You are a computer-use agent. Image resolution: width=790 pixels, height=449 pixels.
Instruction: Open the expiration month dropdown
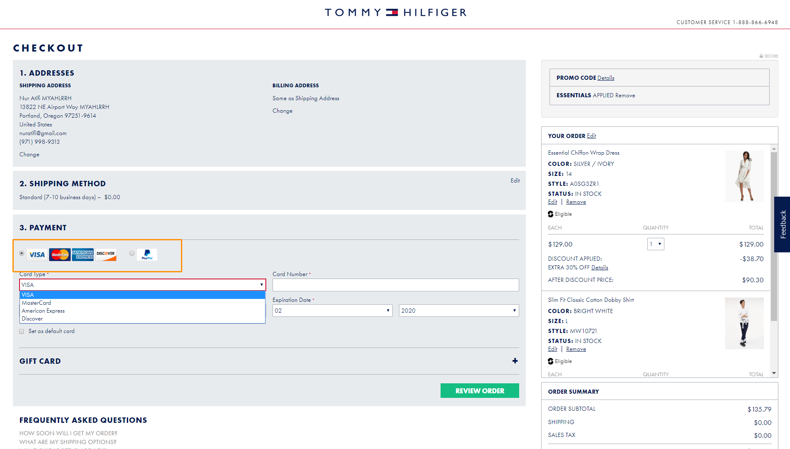pyautogui.click(x=332, y=311)
